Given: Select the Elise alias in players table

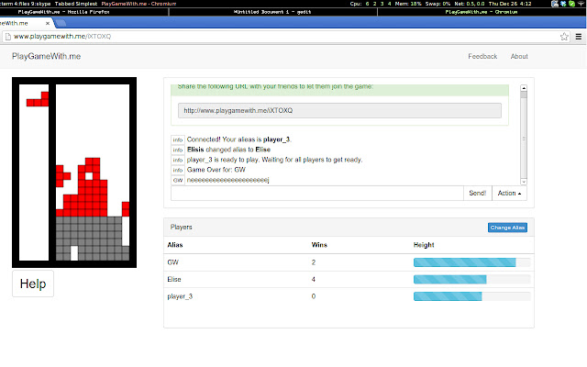Looking at the screenshot, I should (x=174, y=279).
